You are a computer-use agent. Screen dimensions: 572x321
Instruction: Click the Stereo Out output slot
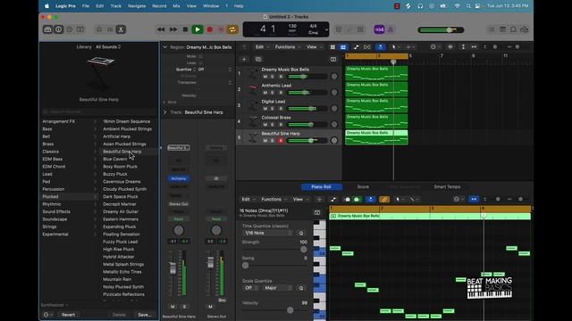point(179,204)
